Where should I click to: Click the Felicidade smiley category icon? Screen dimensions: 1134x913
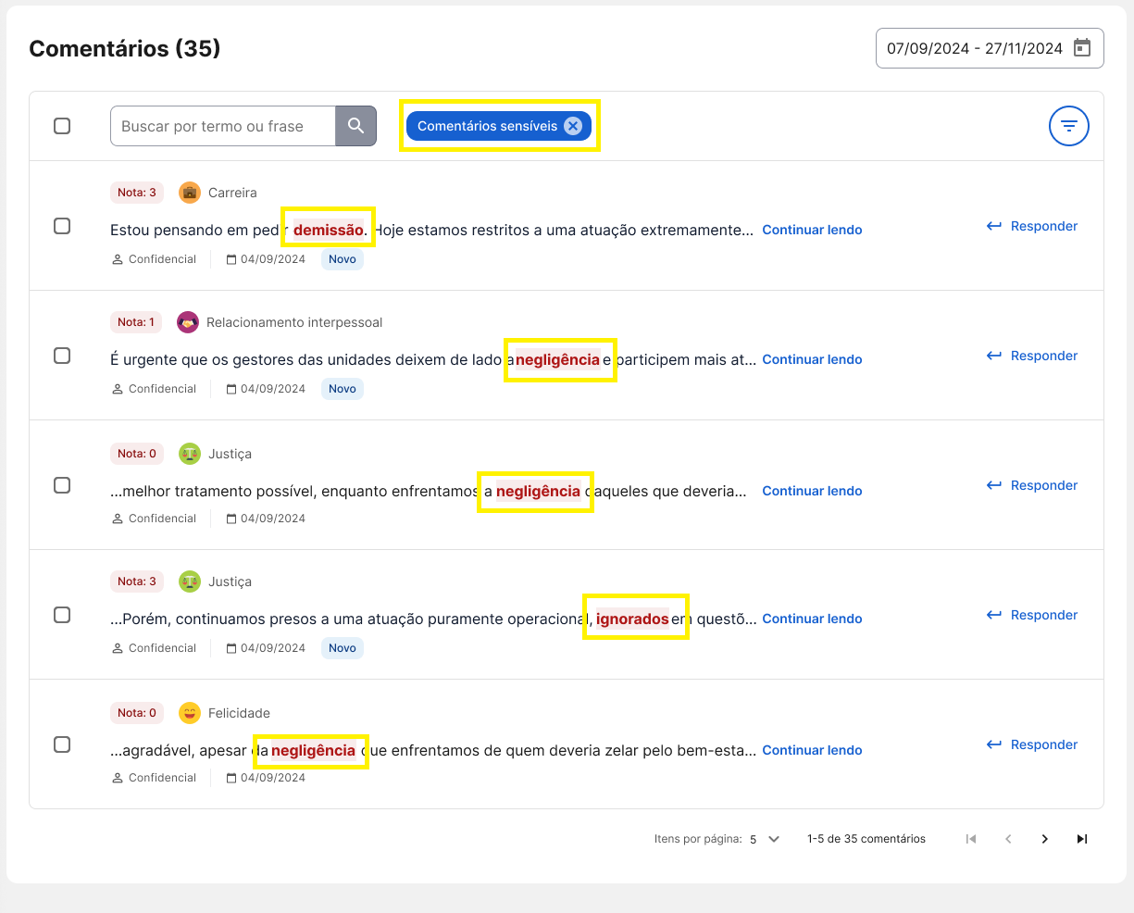point(189,712)
